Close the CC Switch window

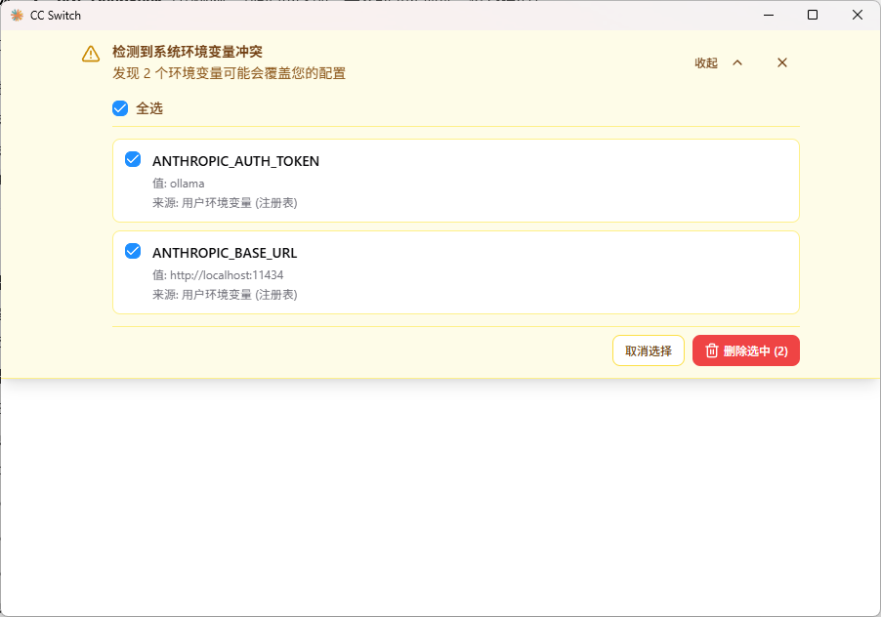coord(858,16)
